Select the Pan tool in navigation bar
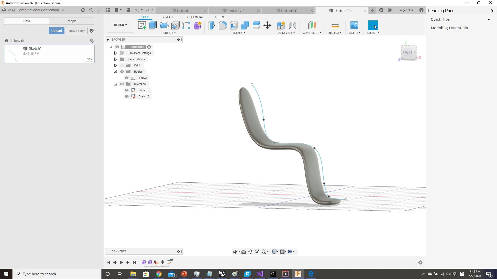Viewport: 497px width, 279px height. click(x=250, y=251)
